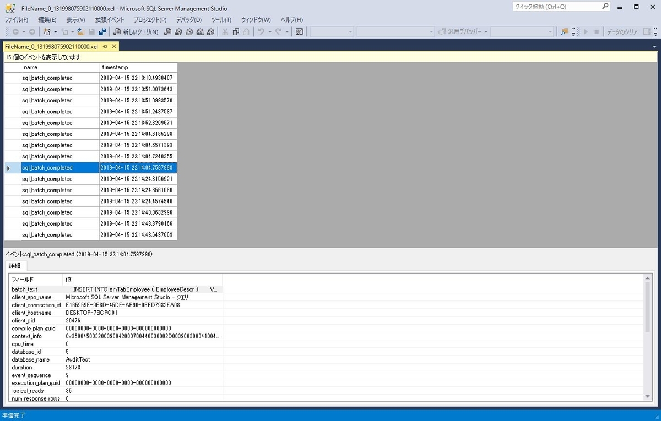Viewport: 661px width, 421px height.
Task: Click the duration value 23173
Action: click(73, 367)
